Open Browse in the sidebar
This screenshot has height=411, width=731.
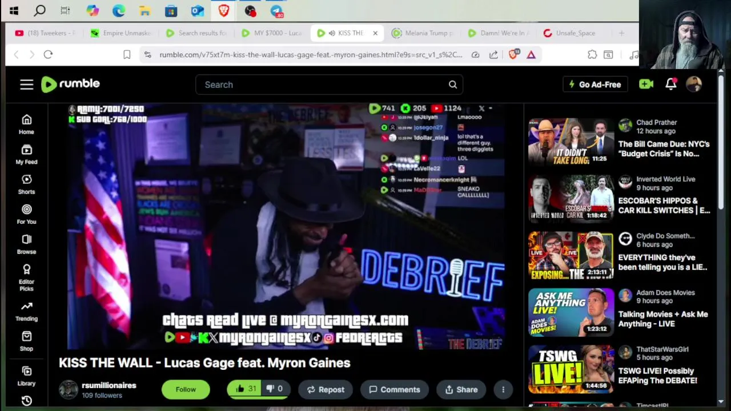click(x=26, y=244)
